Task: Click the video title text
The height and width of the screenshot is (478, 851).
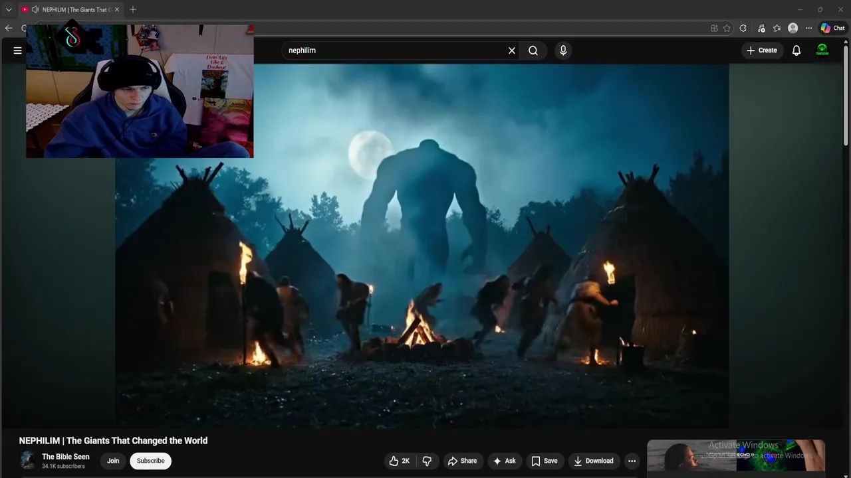Action: [x=113, y=441]
